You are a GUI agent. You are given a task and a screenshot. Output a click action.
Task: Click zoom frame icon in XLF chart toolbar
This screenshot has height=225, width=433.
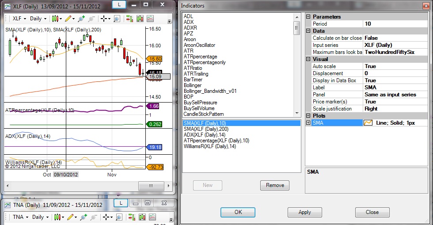[x=117, y=19]
